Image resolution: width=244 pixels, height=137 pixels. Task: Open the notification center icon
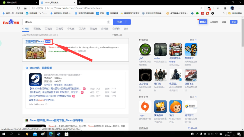pos(239,134)
